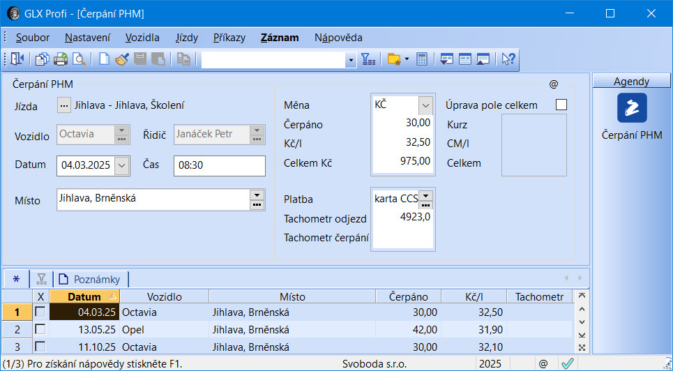Check X box for 04.03.25 Octavia row
This screenshot has height=371, width=673.
(40, 312)
